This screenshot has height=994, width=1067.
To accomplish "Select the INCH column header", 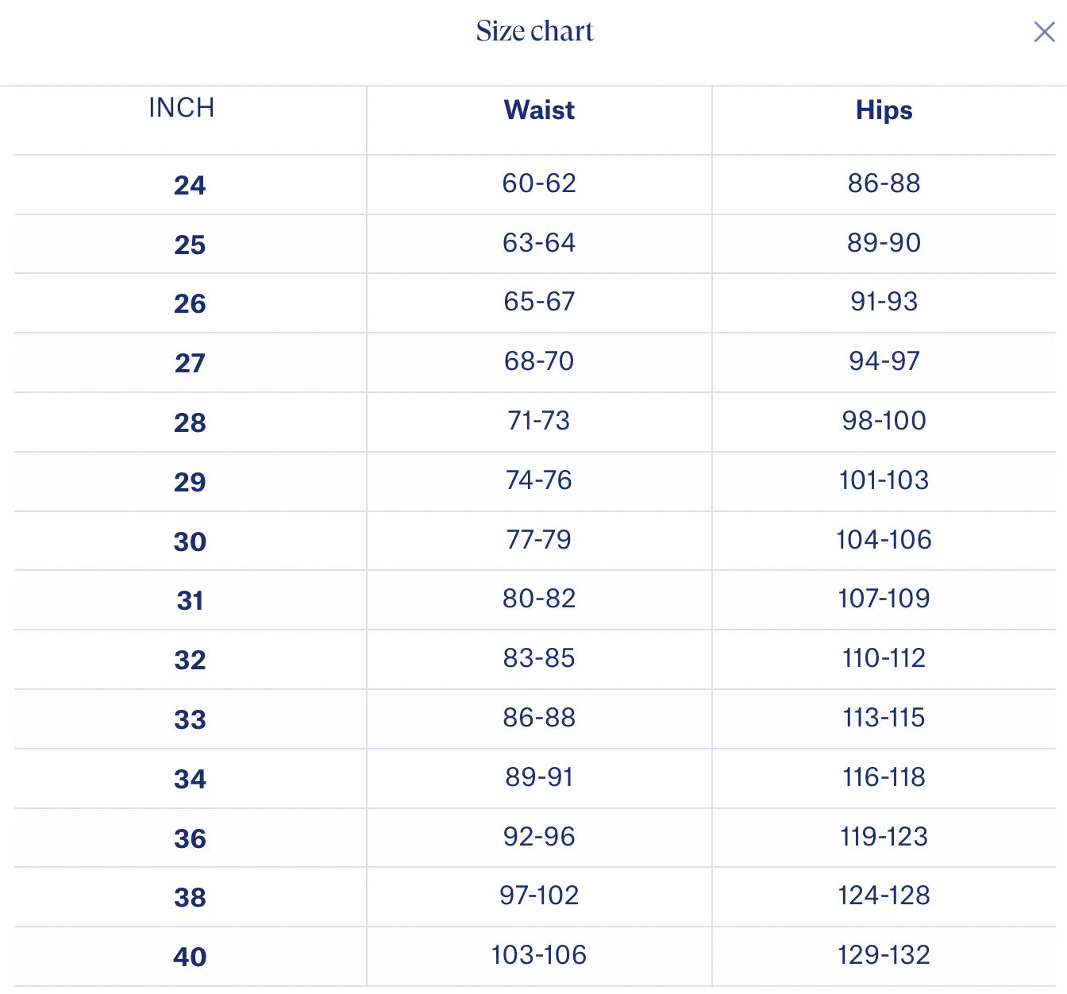I will 182,108.
